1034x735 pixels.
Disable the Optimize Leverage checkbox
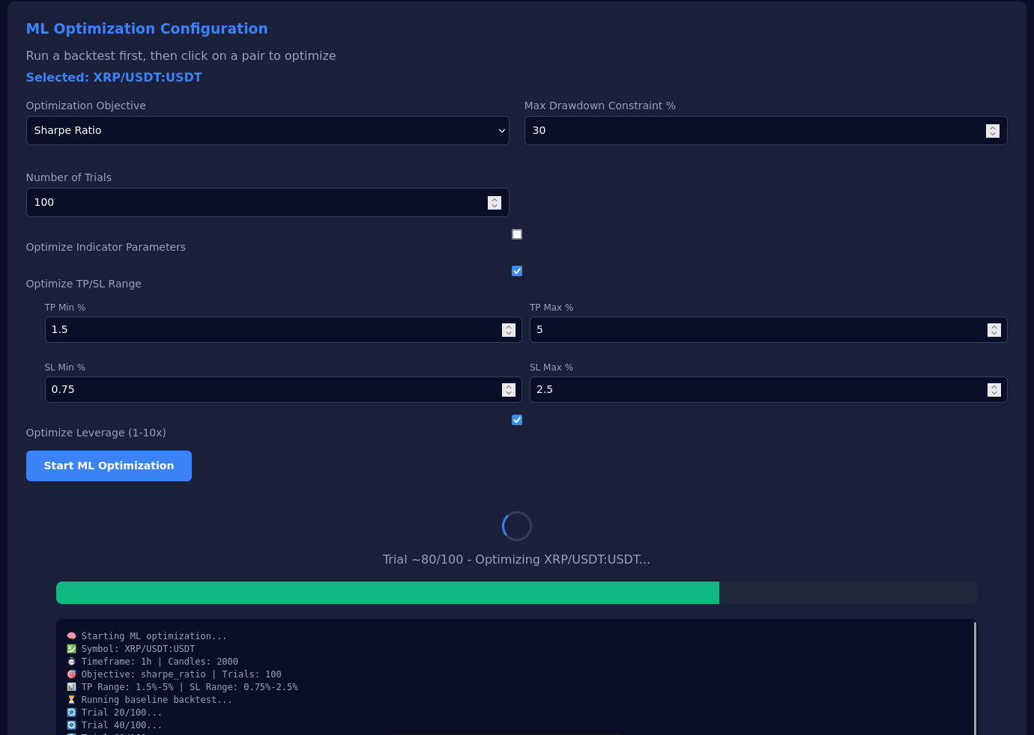(x=517, y=420)
